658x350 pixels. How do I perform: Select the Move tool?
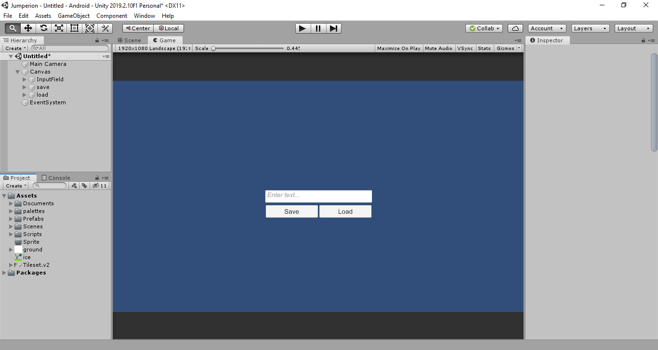pos(28,28)
